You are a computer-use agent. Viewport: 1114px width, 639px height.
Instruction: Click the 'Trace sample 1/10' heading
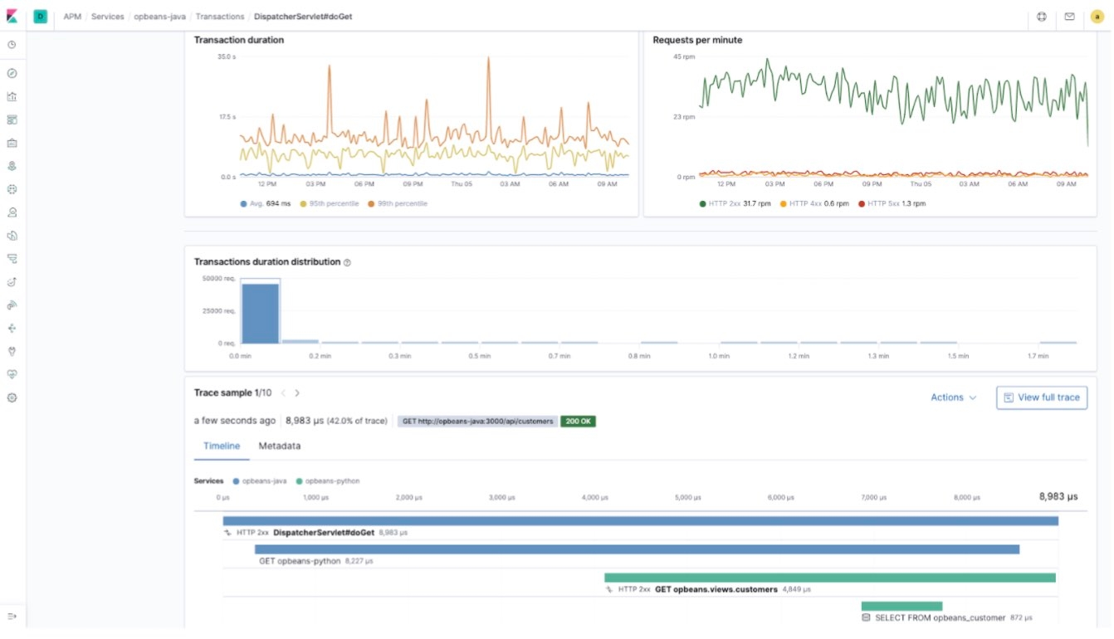[x=232, y=393]
